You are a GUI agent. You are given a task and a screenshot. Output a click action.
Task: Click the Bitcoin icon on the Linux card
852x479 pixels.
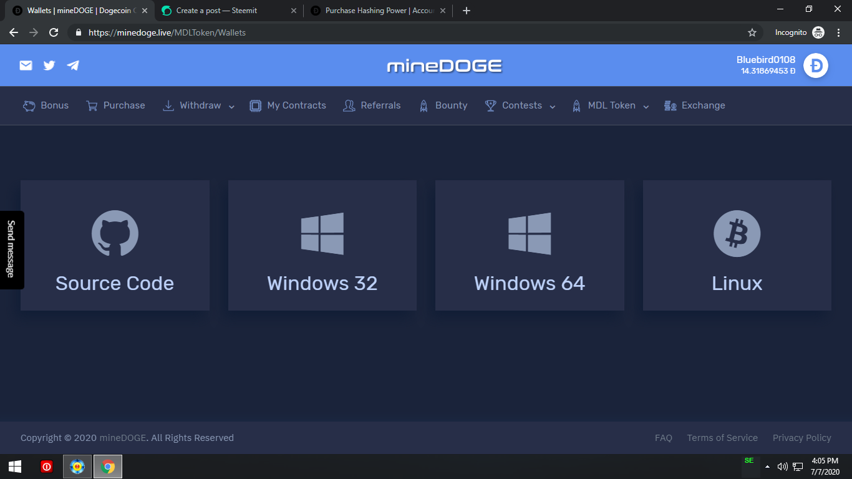tap(737, 234)
